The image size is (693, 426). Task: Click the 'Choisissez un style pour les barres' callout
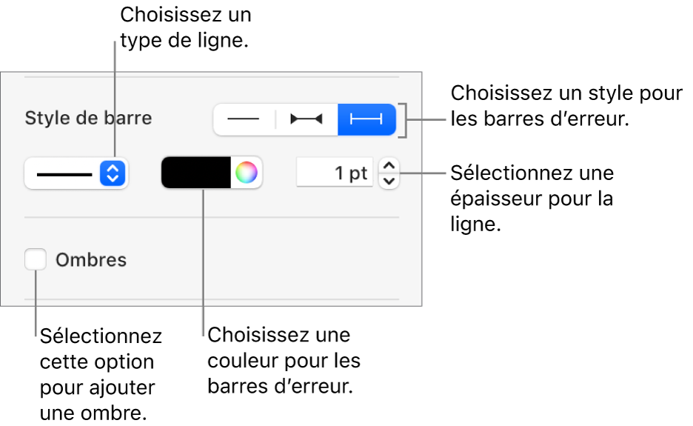[566, 106]
